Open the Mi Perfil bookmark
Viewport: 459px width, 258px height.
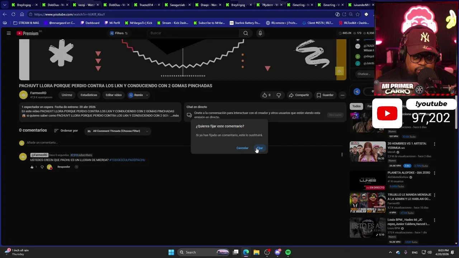point(112,23)
